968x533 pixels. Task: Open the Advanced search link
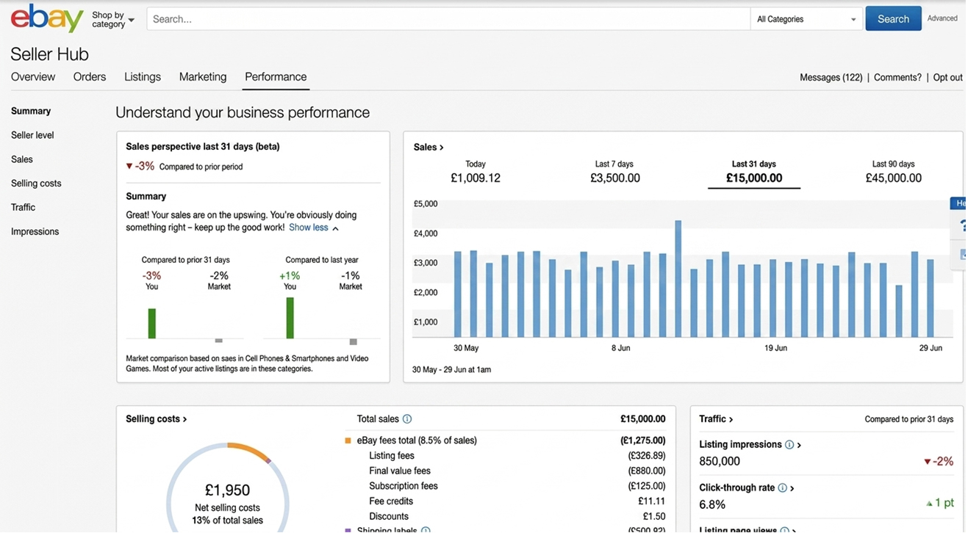(942, 18)
